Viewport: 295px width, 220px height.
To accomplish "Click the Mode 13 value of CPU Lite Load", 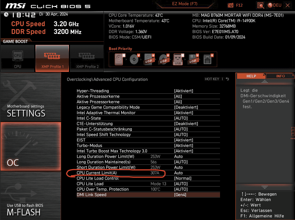I will coord(158,183).
